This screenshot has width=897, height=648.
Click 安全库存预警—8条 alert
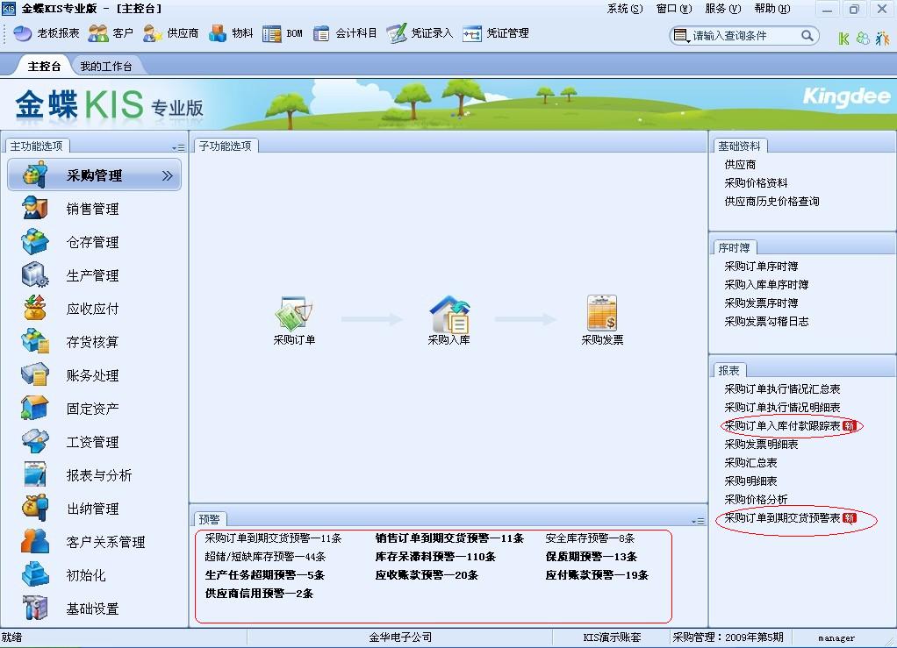tap(590, 538)
